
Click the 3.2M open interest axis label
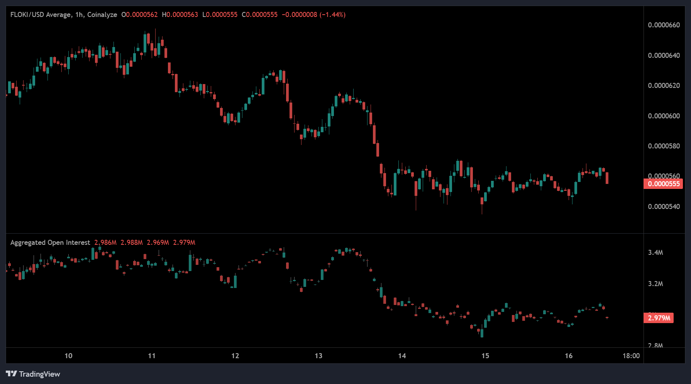(655, 284)
